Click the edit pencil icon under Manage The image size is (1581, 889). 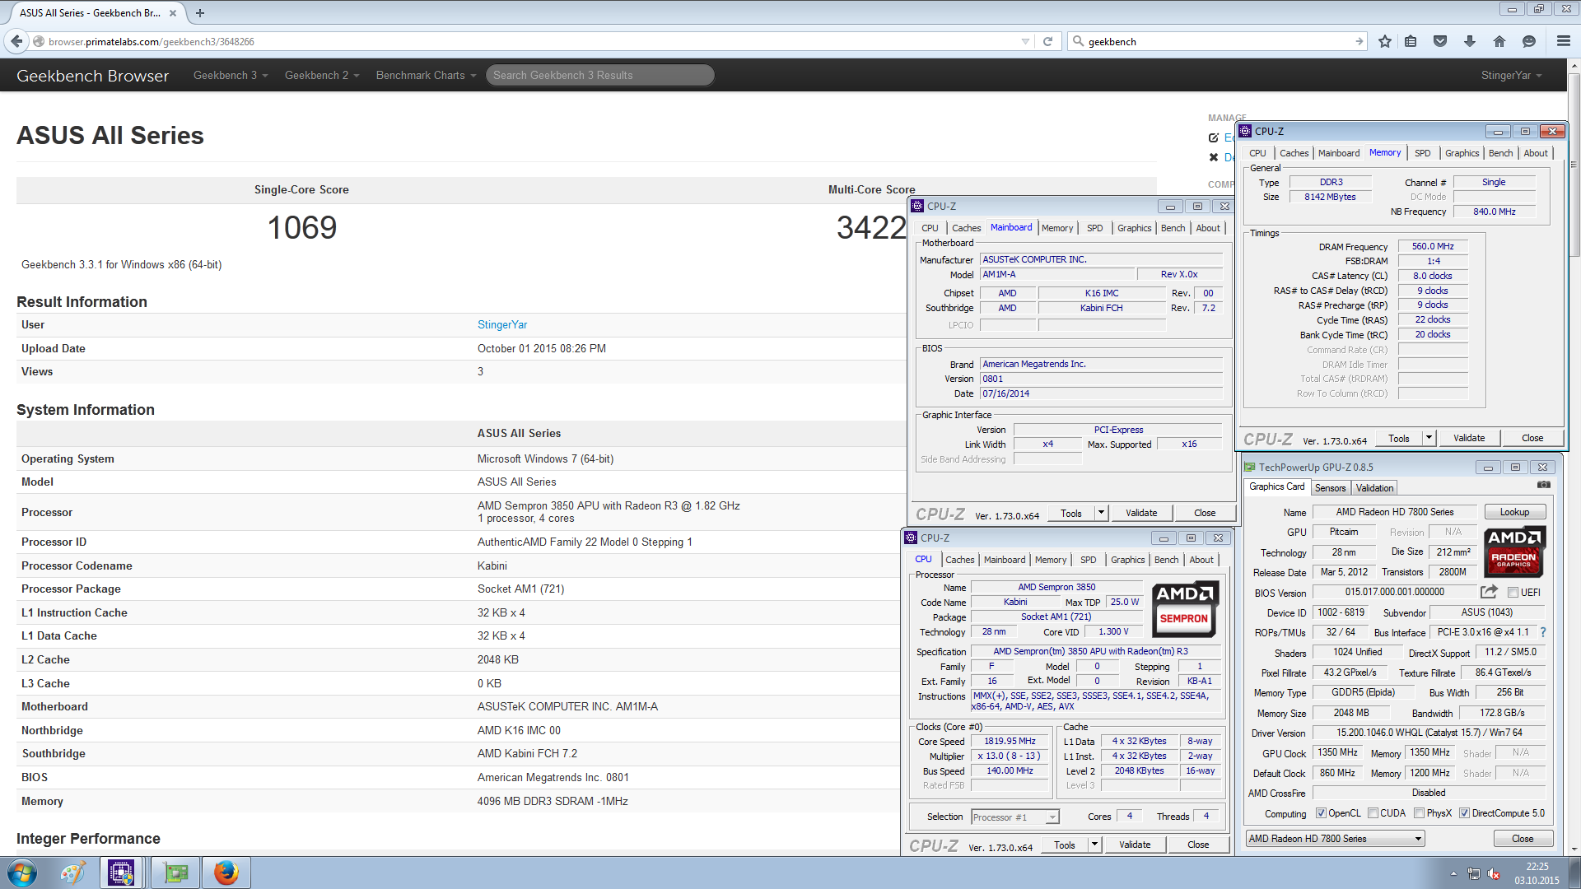pos(1213,137)
